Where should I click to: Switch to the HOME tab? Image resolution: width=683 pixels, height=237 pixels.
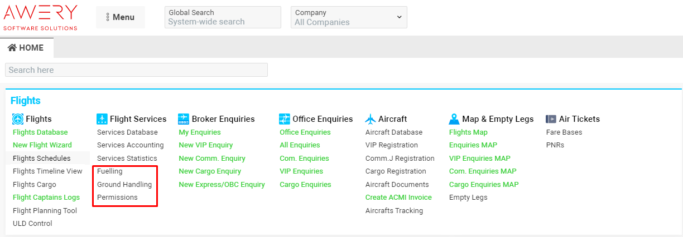tap(26, 48)
